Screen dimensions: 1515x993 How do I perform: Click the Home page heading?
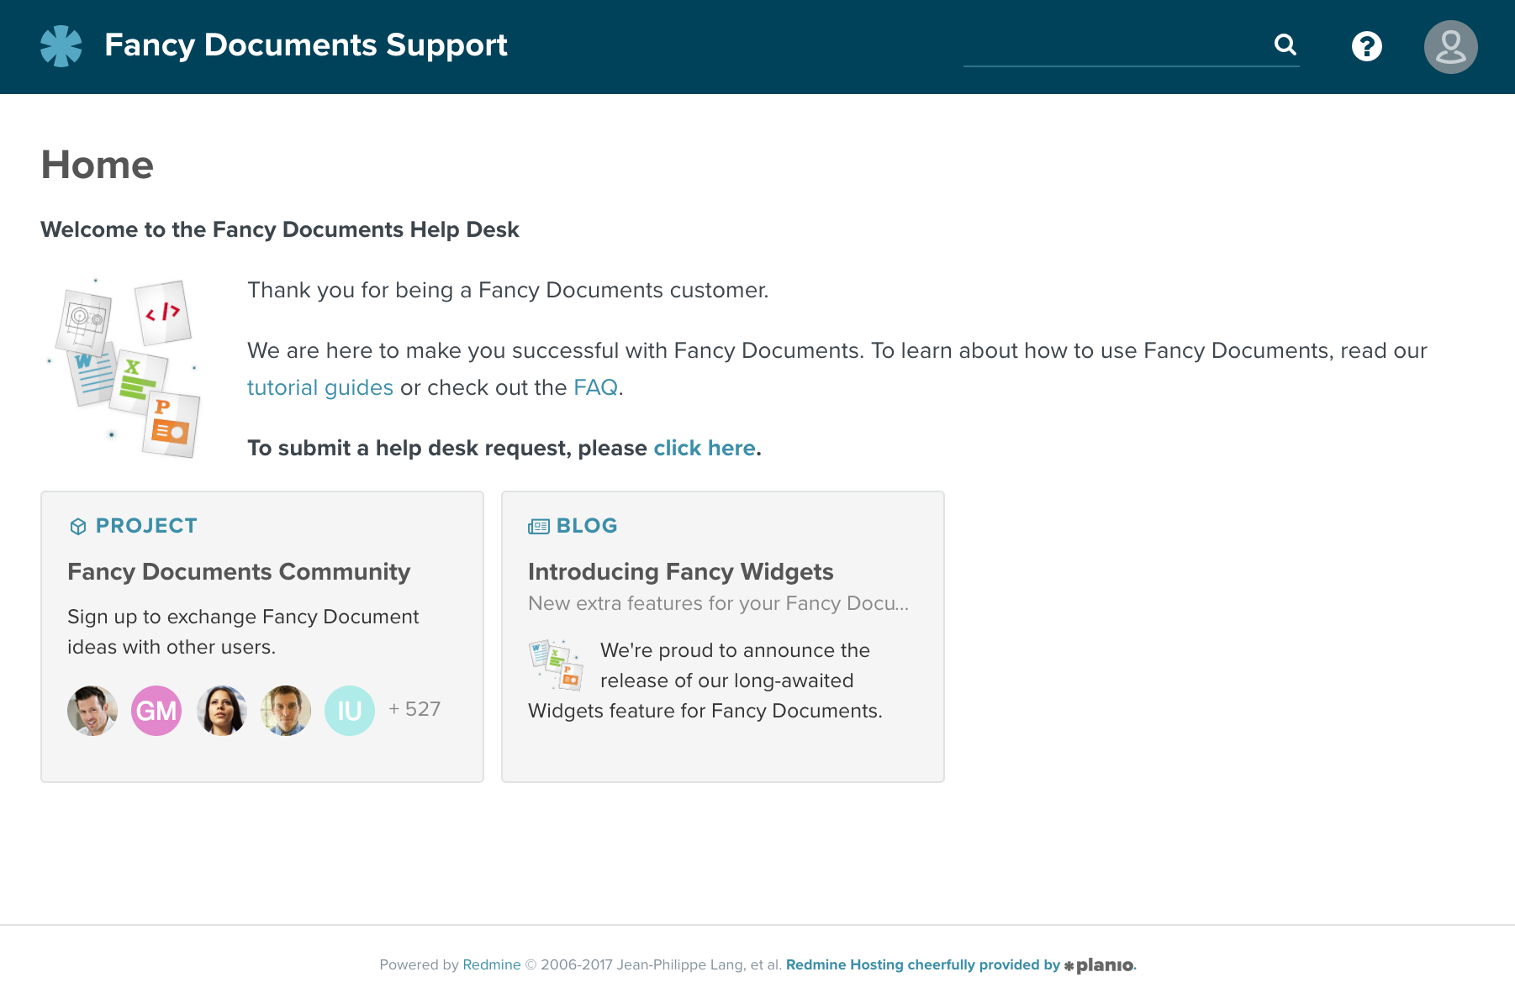pyautogui.click(x=98, y=165)
